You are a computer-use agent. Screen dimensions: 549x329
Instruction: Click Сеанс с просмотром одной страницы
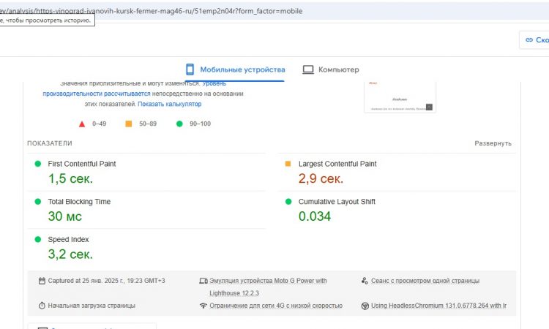[x=425, y=281]
